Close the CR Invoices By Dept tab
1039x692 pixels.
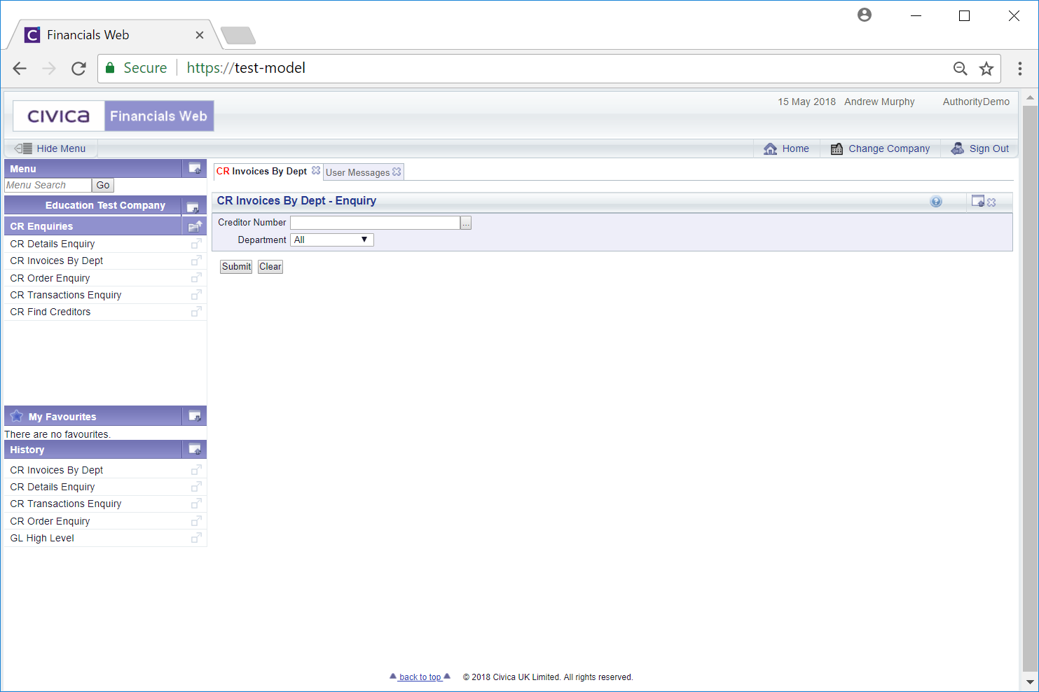point(316,170)
